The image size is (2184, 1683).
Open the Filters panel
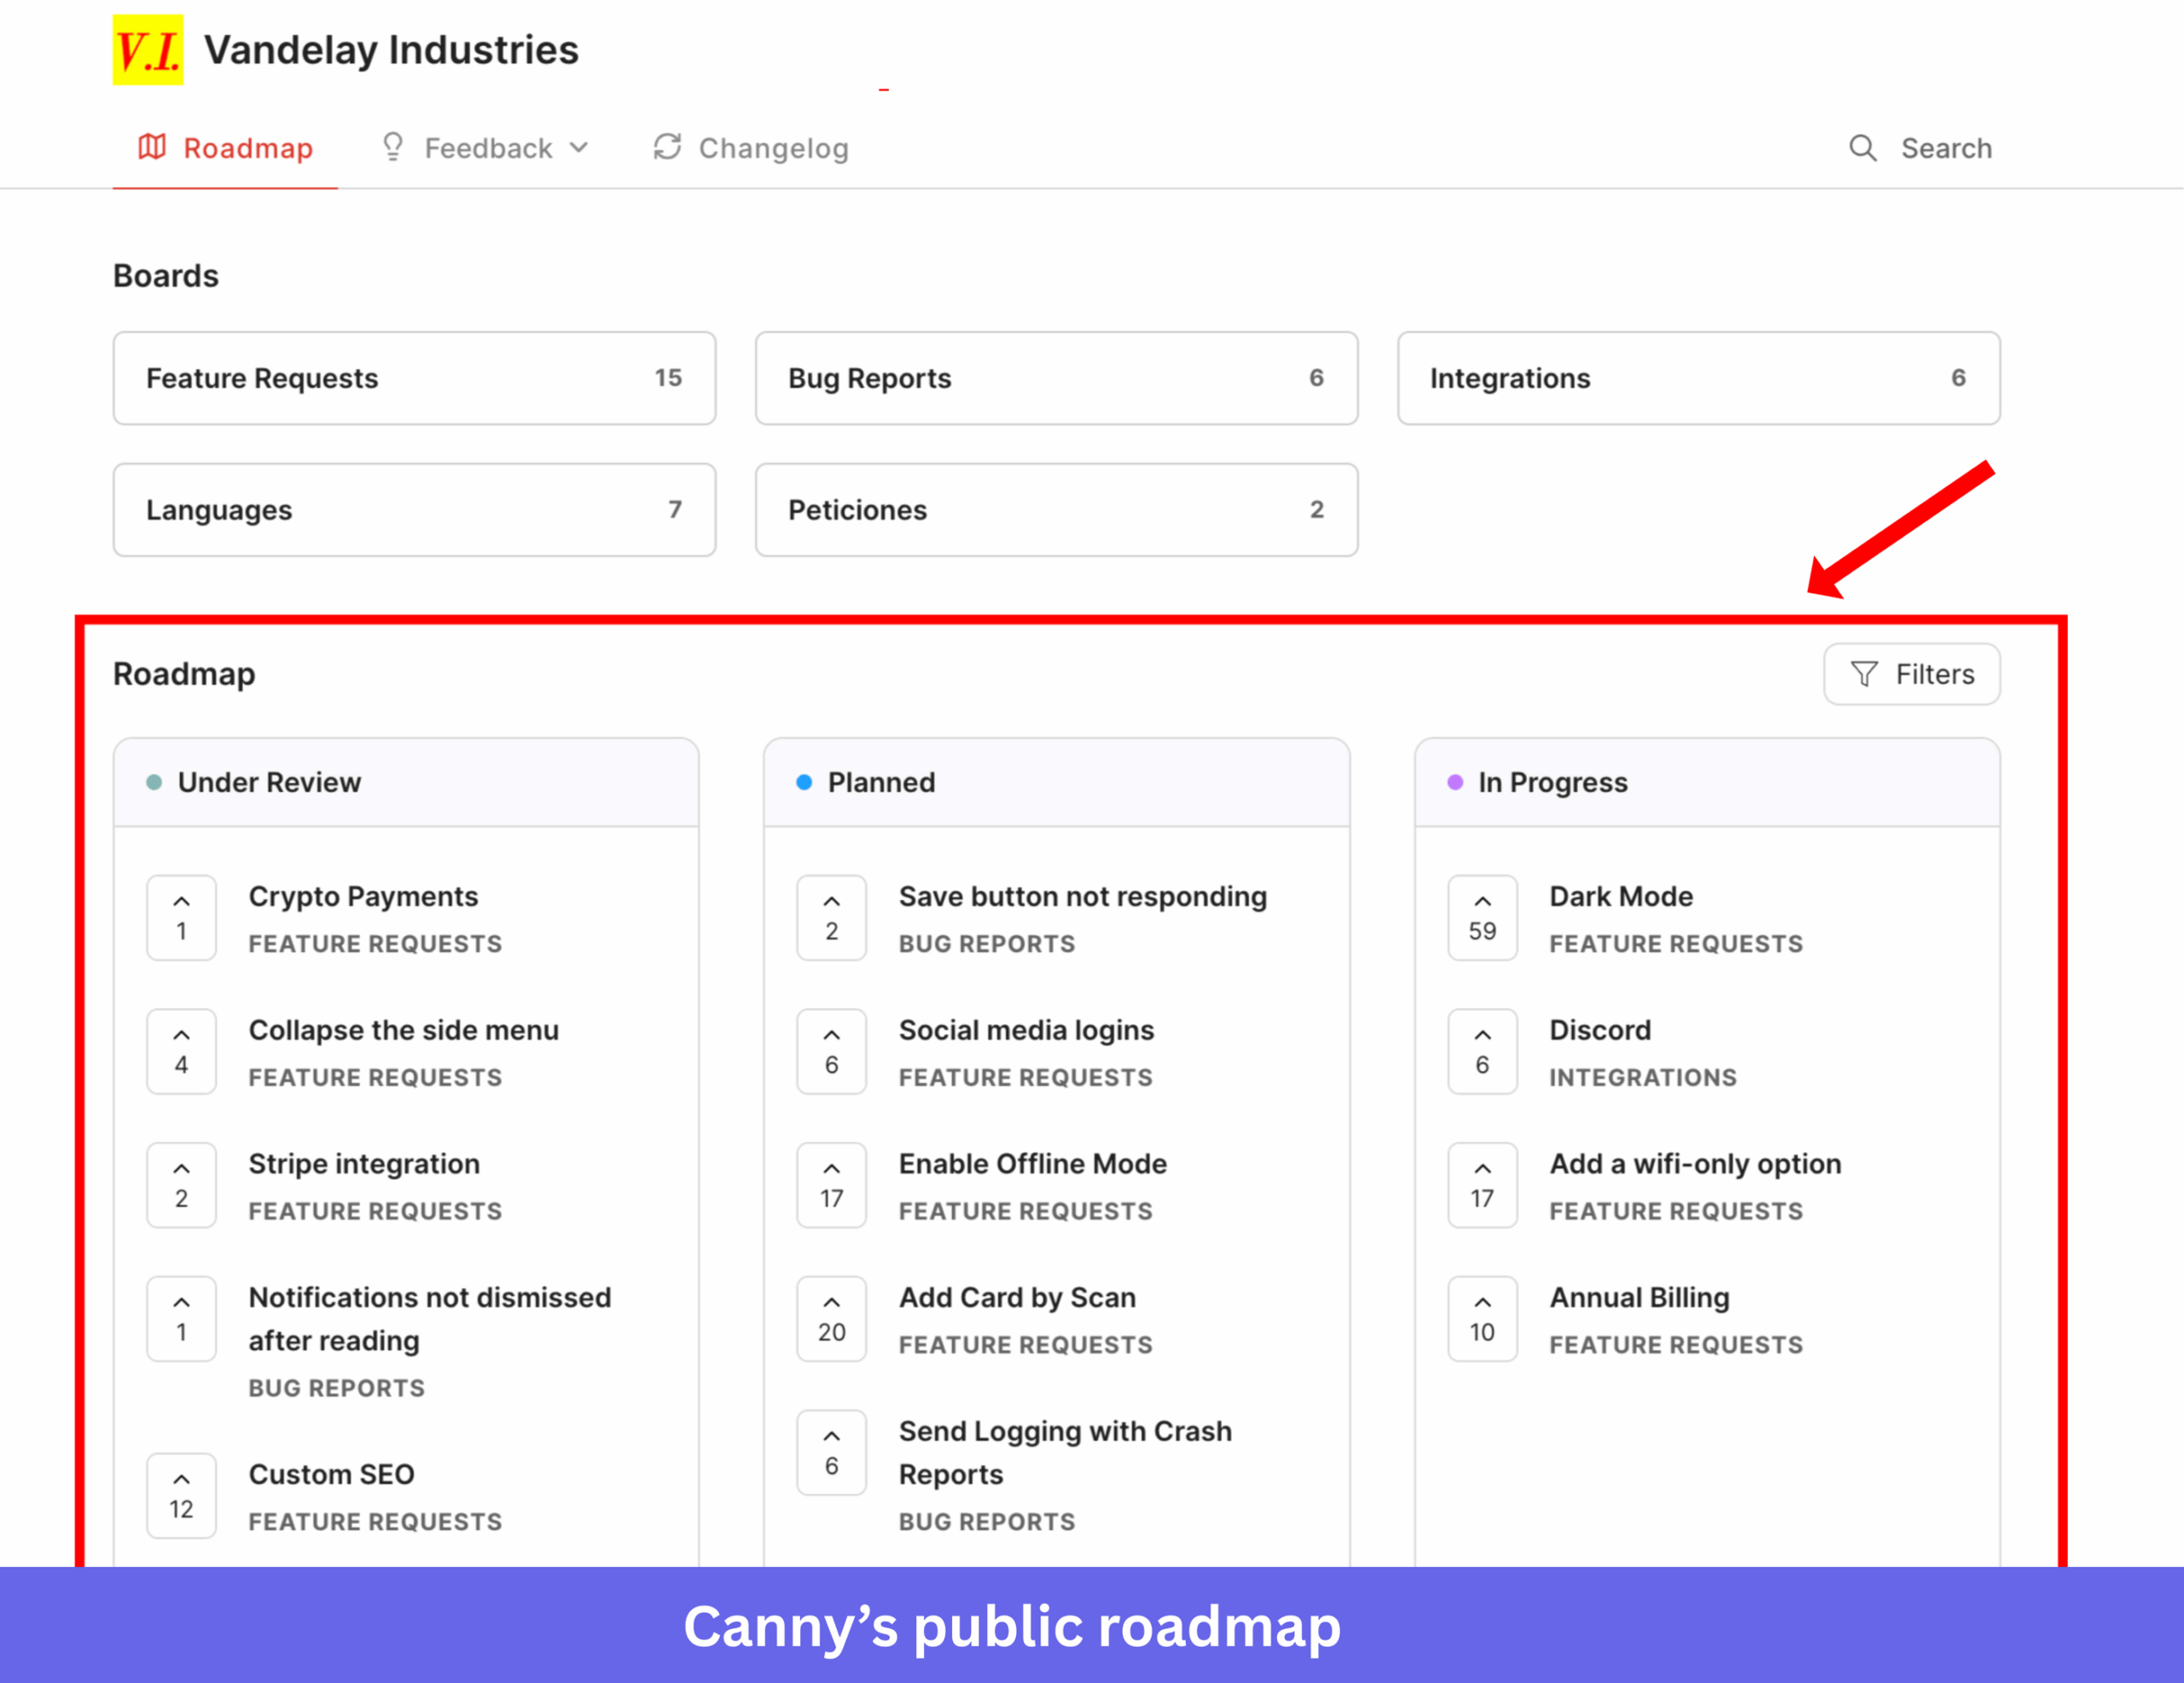[x=1910, y=674]
